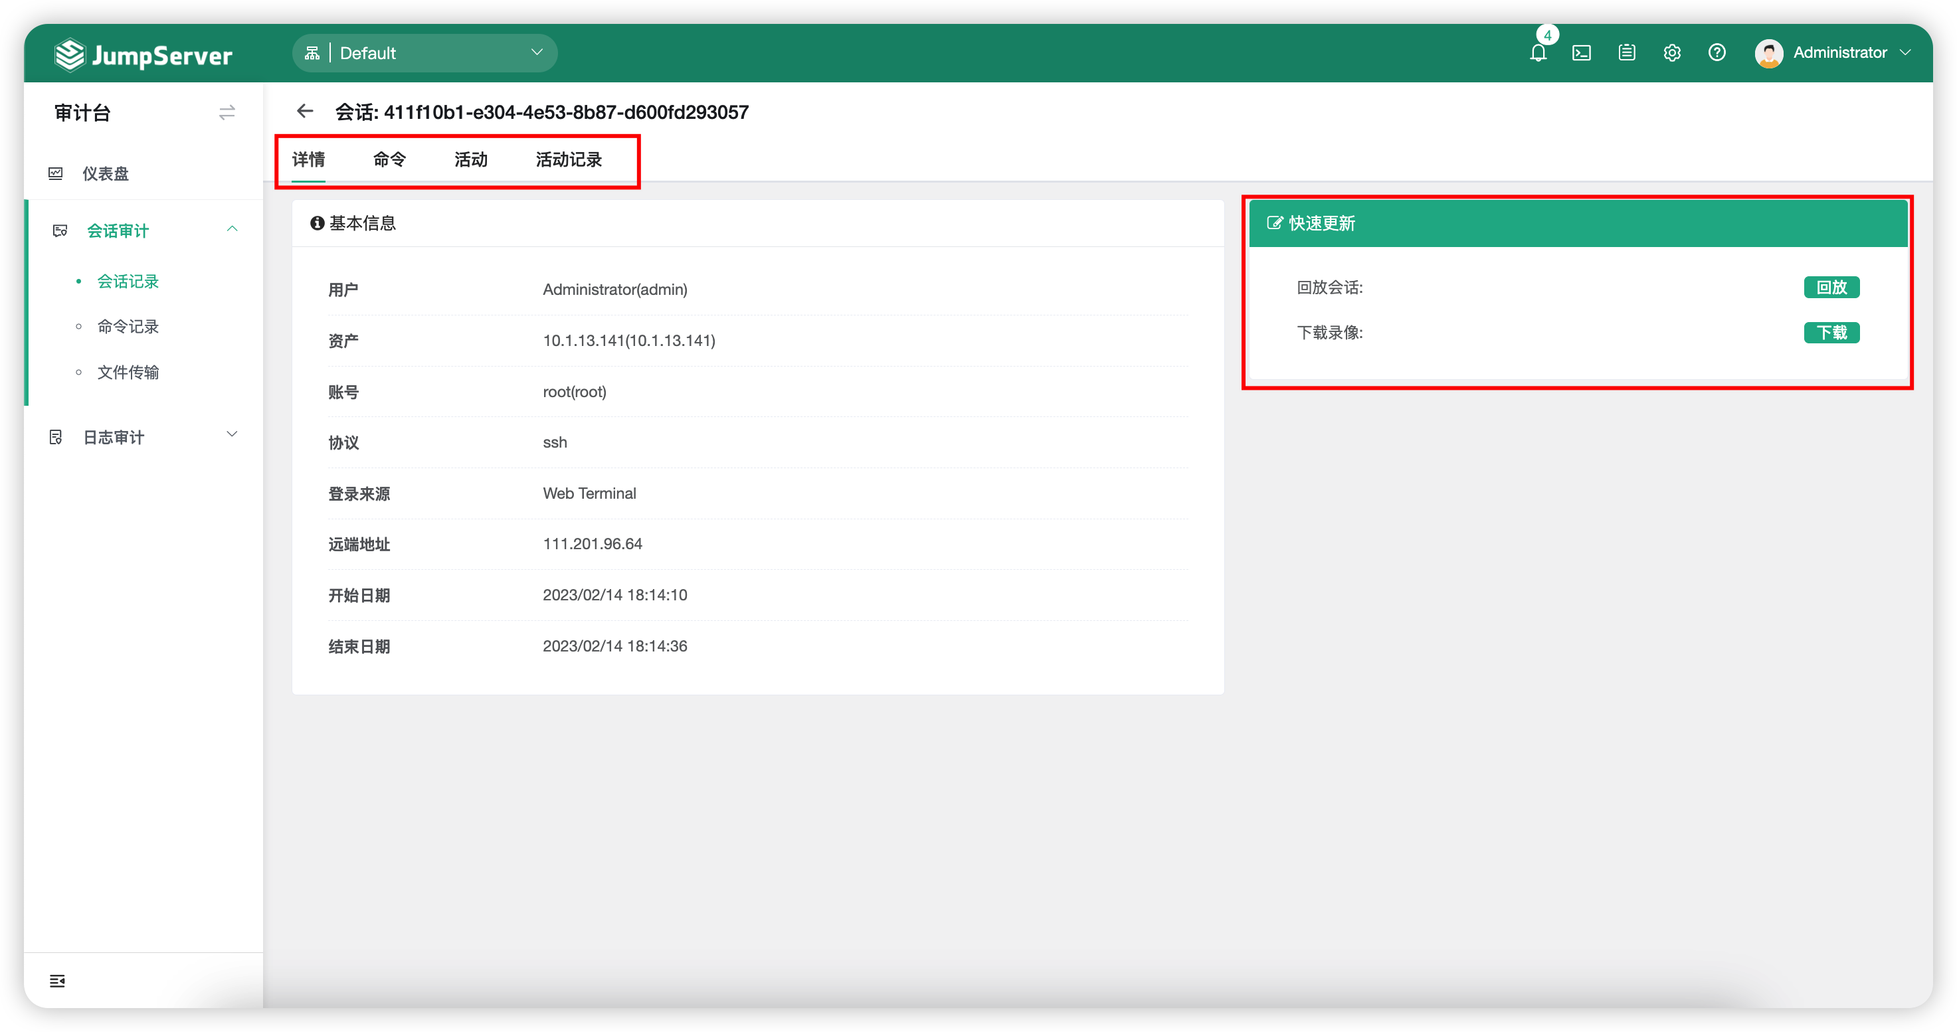Switch console view using swap arrows icon
The width and height of the screenshot is (1957, 1032).
(227, 113)
